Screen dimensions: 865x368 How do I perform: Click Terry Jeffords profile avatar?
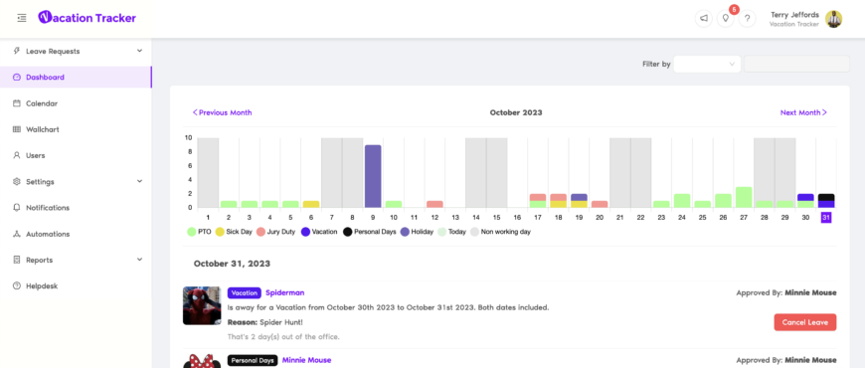click(x=833, y=19)
